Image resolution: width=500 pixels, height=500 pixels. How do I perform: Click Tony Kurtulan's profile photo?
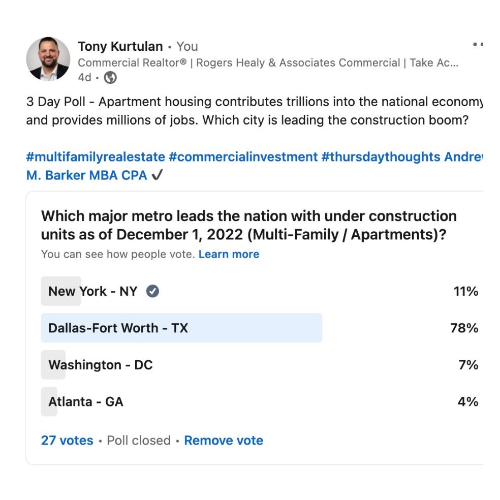pos(48,59)
